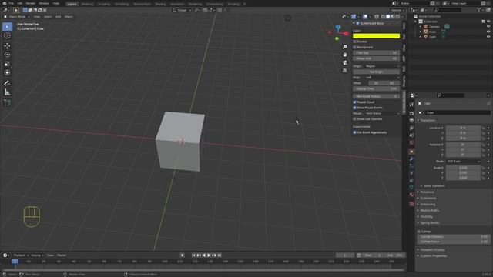Select the Rotate tool
Image resolution: width=493 pixels, height=277 pixels.
pyautogui.click(x=7, y=55)
